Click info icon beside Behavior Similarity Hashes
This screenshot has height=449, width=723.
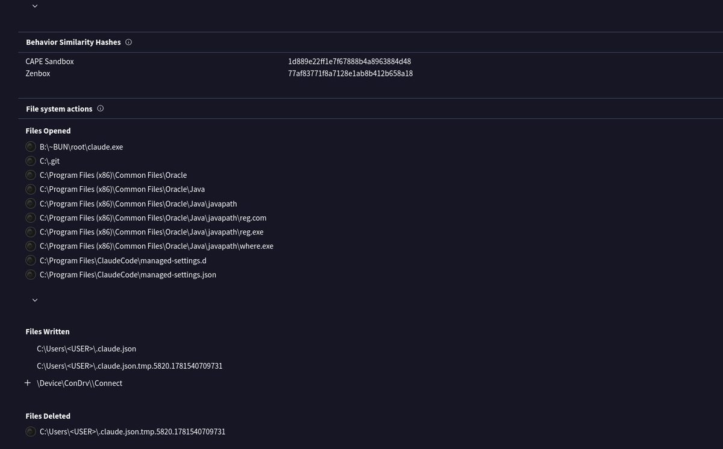pos(129,43)
